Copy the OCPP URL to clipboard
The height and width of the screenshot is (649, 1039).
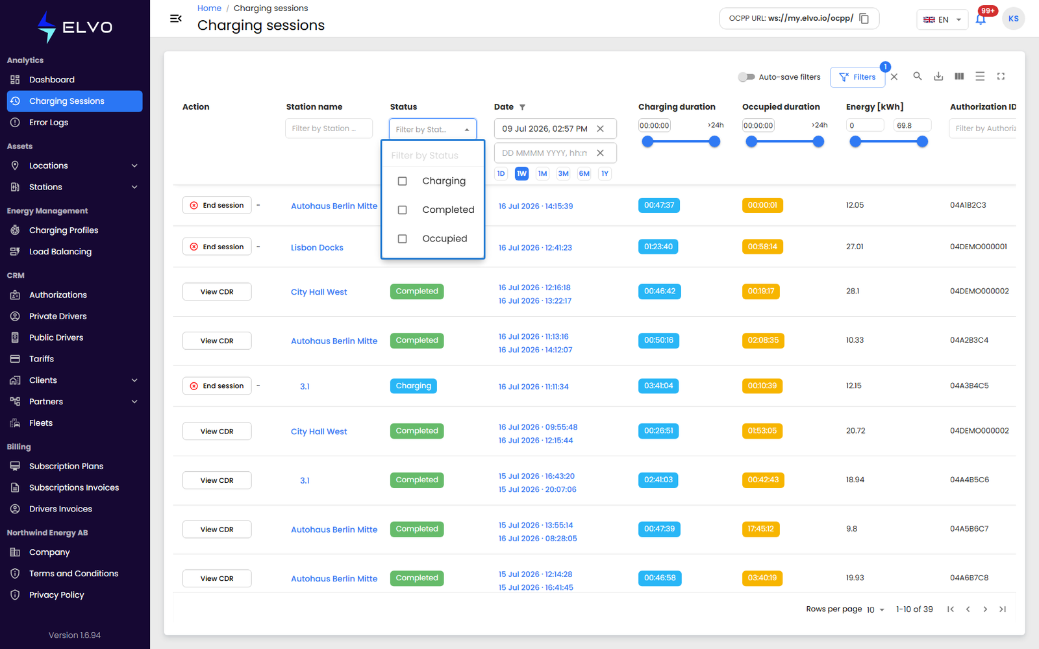[864, 18]
